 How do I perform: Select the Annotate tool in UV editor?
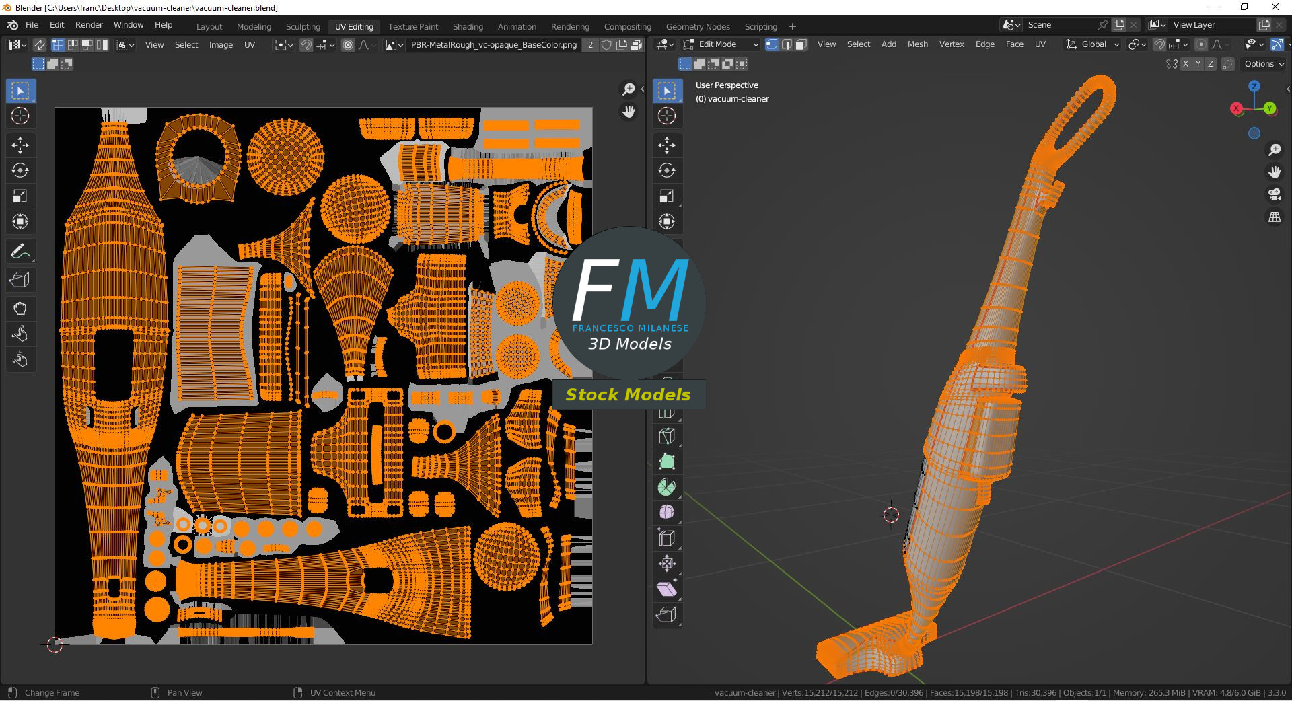pyautogui.click(x=20, y=252)
